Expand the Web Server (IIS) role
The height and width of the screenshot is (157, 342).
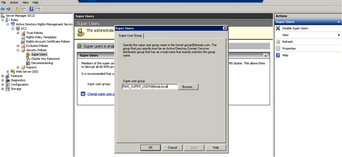[x=8, y=71]
